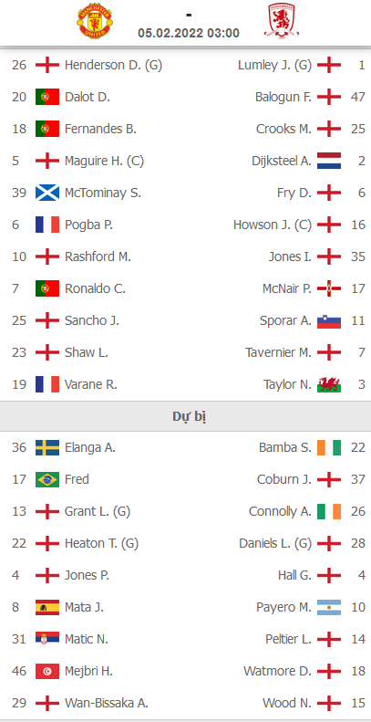Open player Henderson D. (G)
The image size is (371, 722).
click(113, 65)
